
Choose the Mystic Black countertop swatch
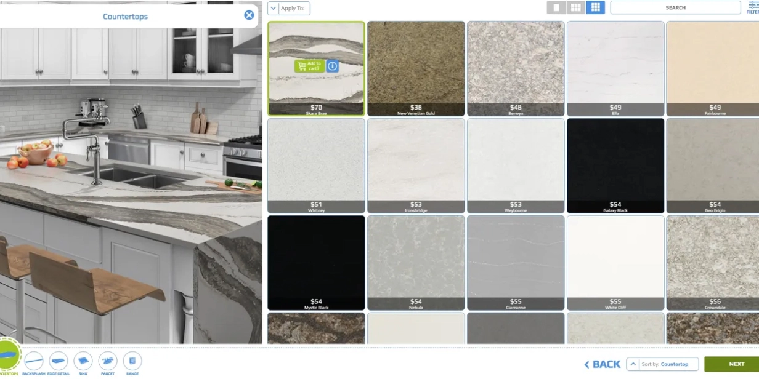[316, 263]
